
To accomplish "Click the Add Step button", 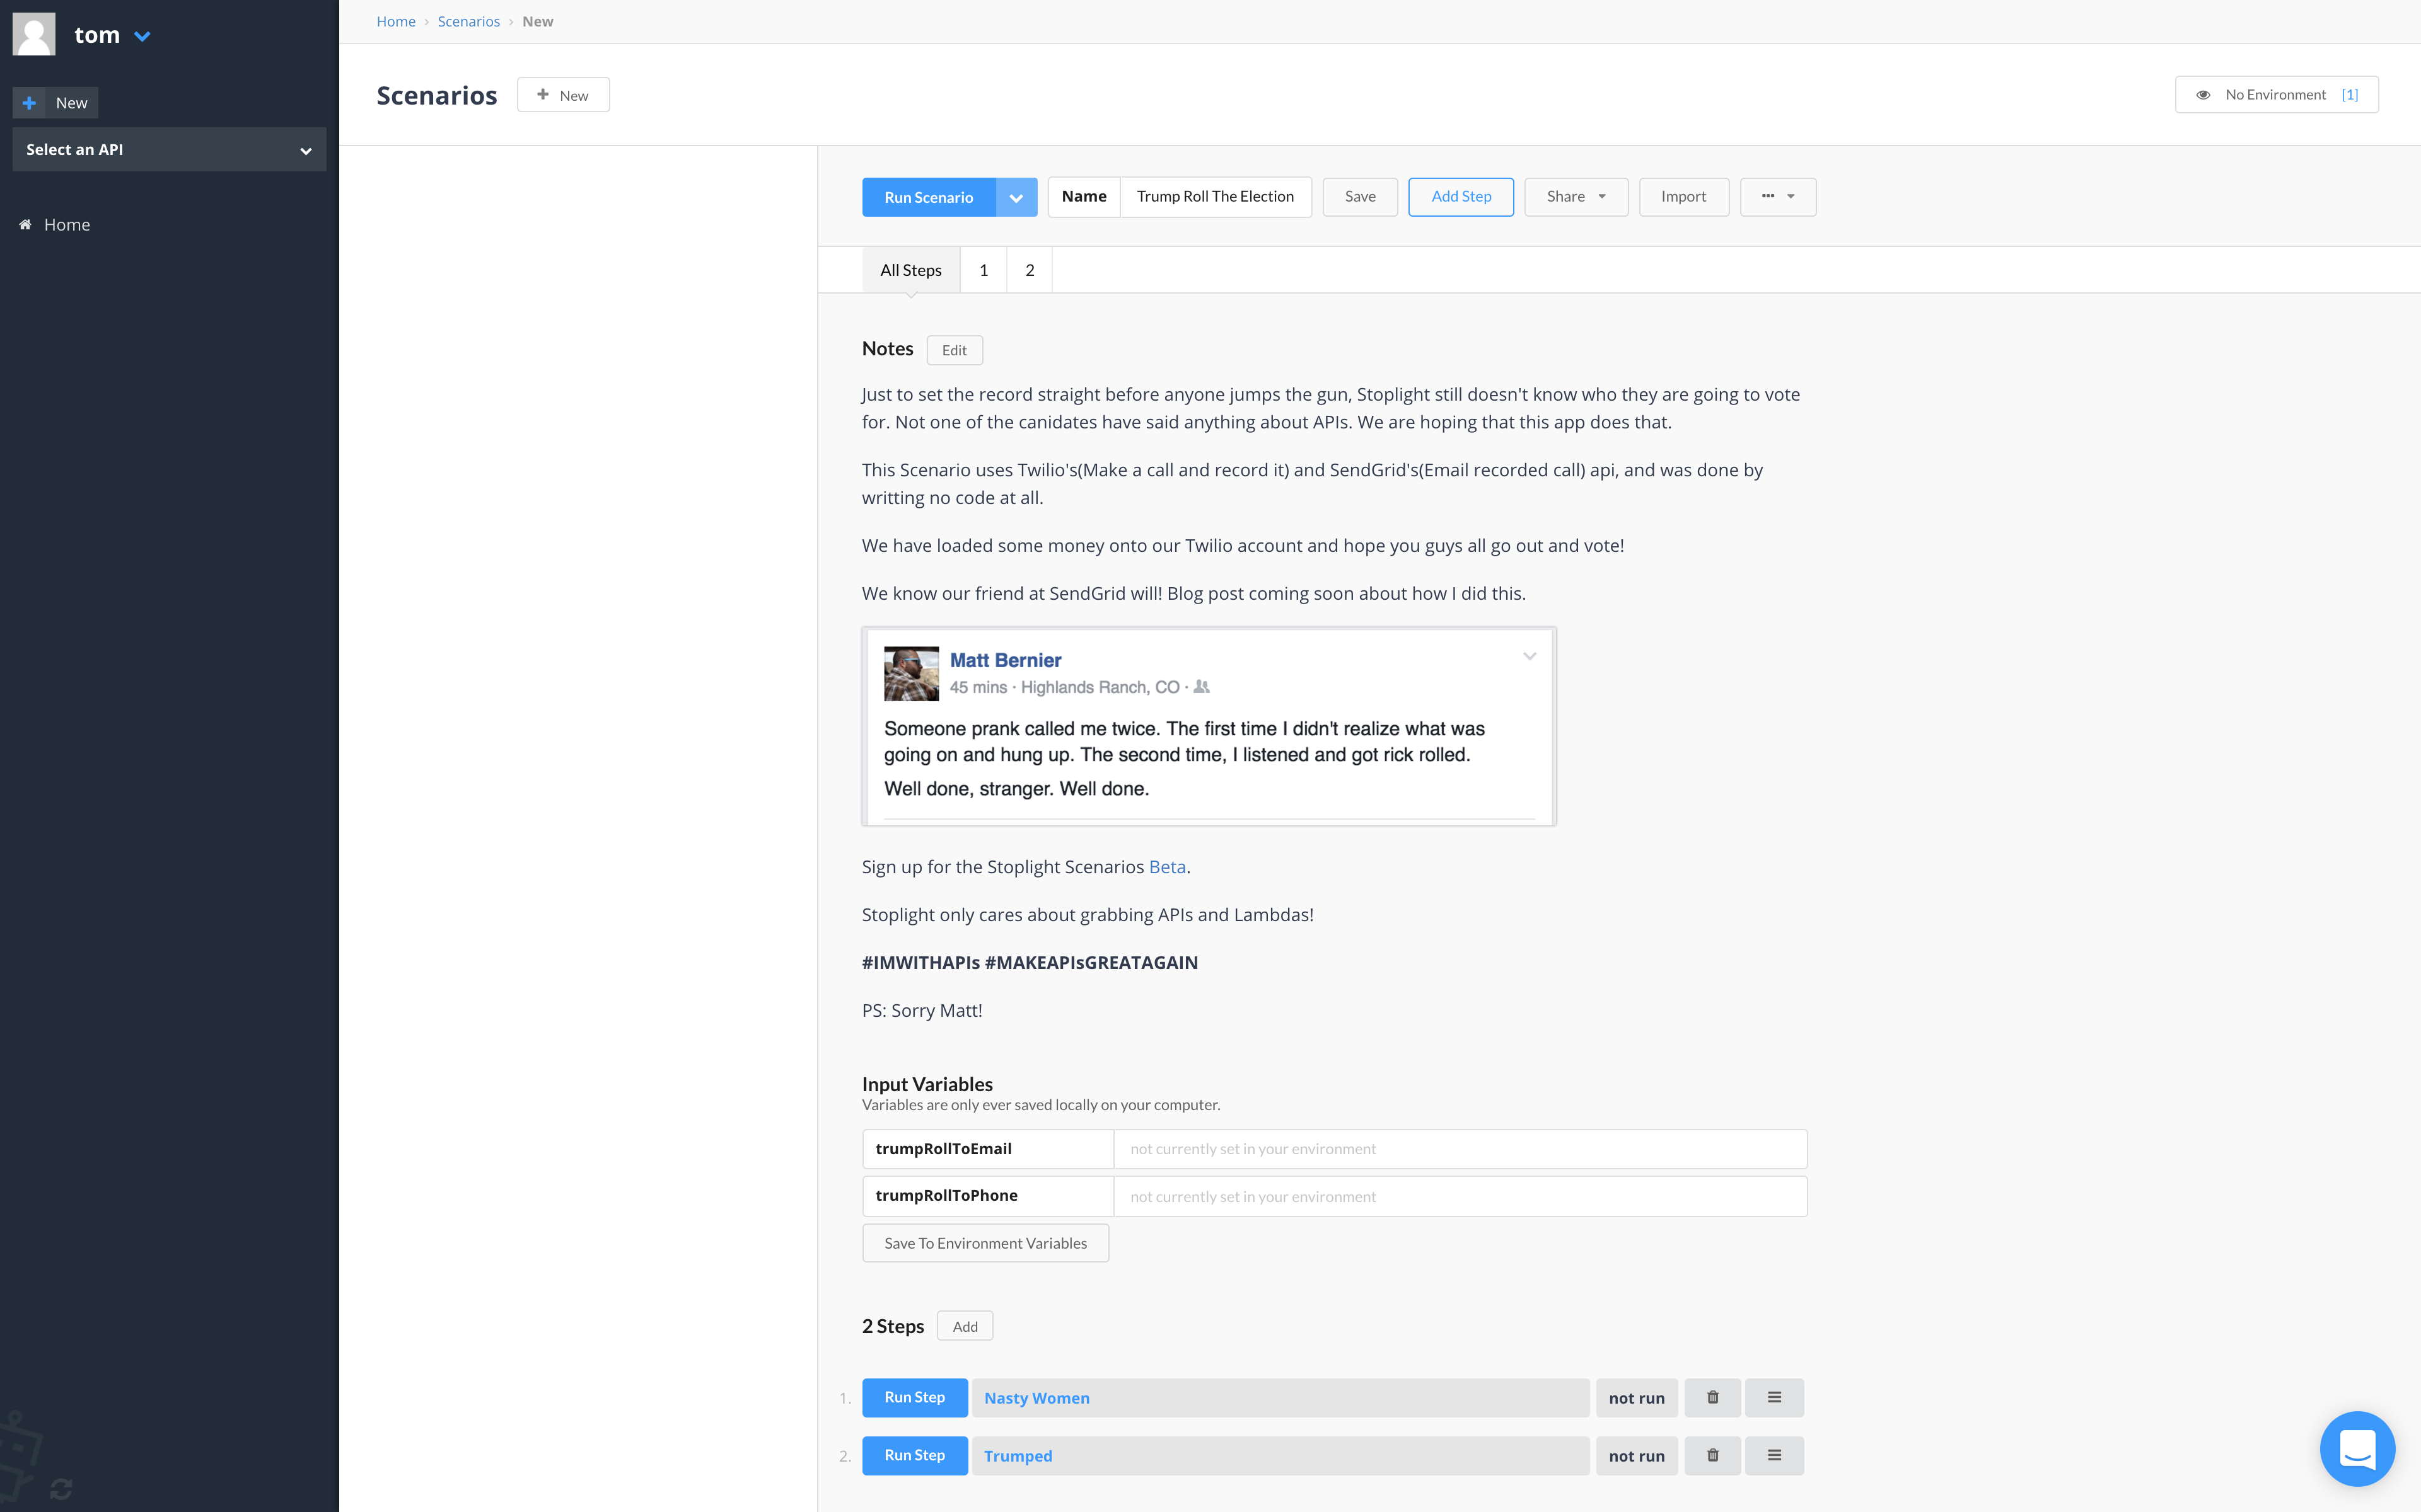I will pyautogui.click(x=1461, y=197).
